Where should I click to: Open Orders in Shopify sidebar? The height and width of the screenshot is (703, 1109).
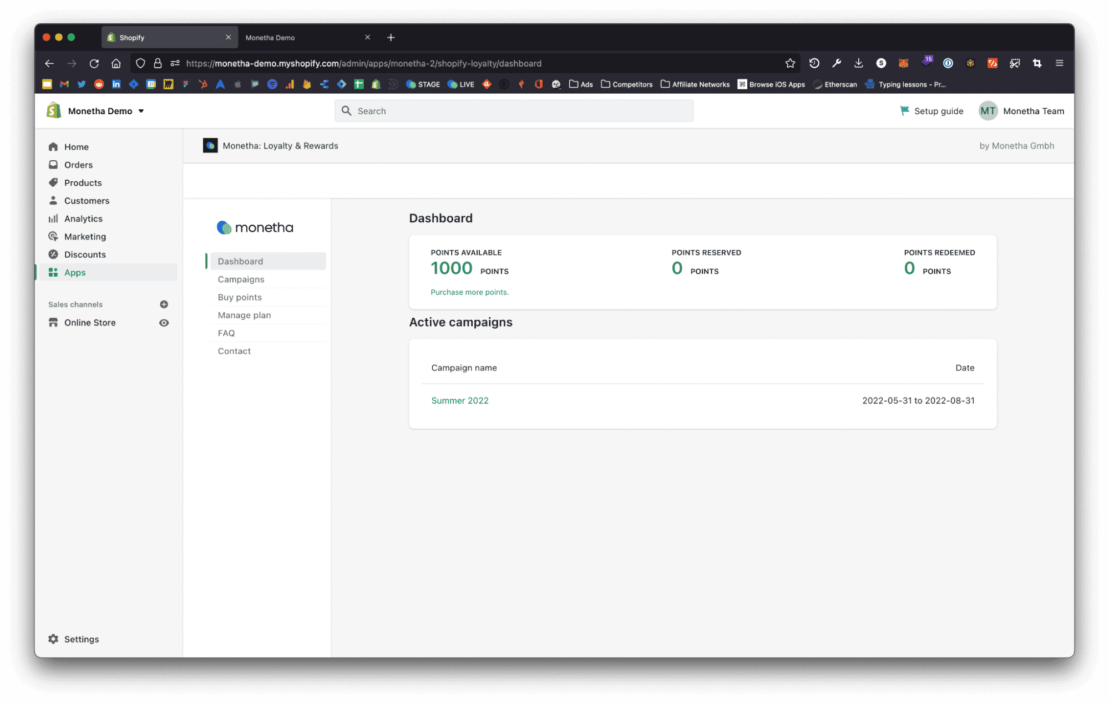[x=108, y=165]
